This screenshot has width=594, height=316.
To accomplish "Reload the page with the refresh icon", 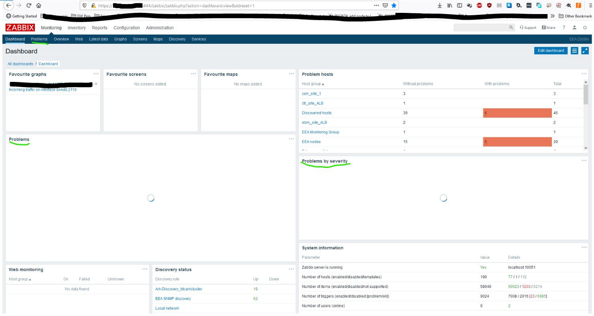I will coord(30,6).
